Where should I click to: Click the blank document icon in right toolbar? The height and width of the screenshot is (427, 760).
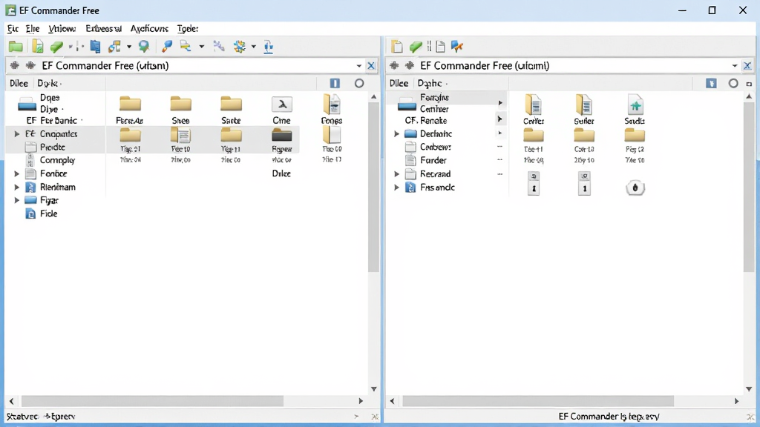point(397,47)
